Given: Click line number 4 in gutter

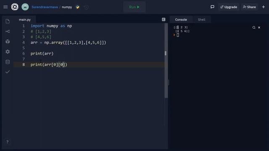Looking at the screenshot, I should pos(24,42).
